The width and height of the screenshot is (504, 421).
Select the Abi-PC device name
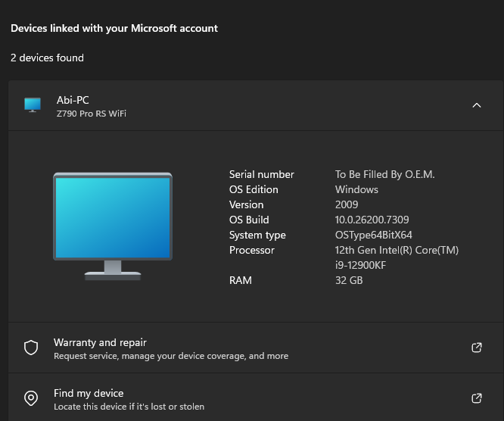coord(73,100)
